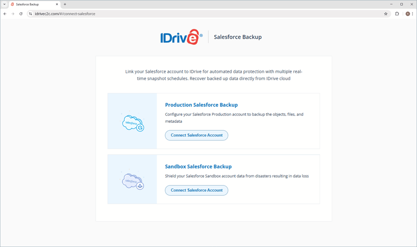Bookmark this page with the star icon
The width and height of the screenshot is (417, 247).
pyautogui.click(x=386, y=14)
